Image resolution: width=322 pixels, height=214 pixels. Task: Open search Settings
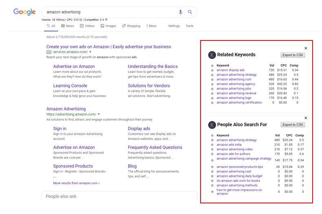(174, 26)
